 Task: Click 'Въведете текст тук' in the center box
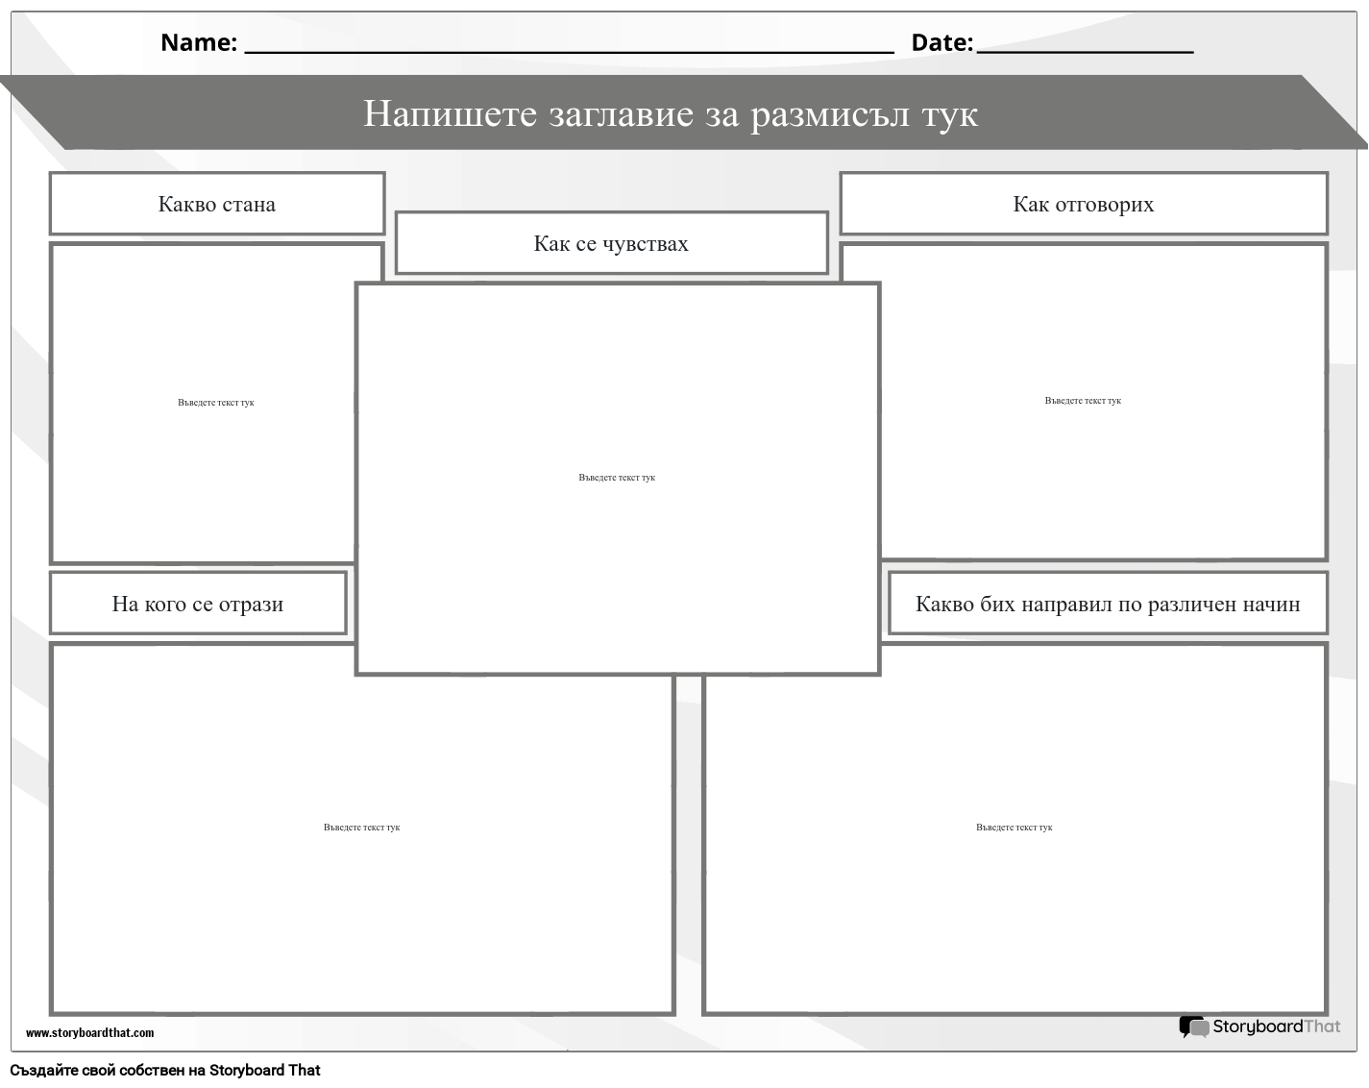coord(617,476)
